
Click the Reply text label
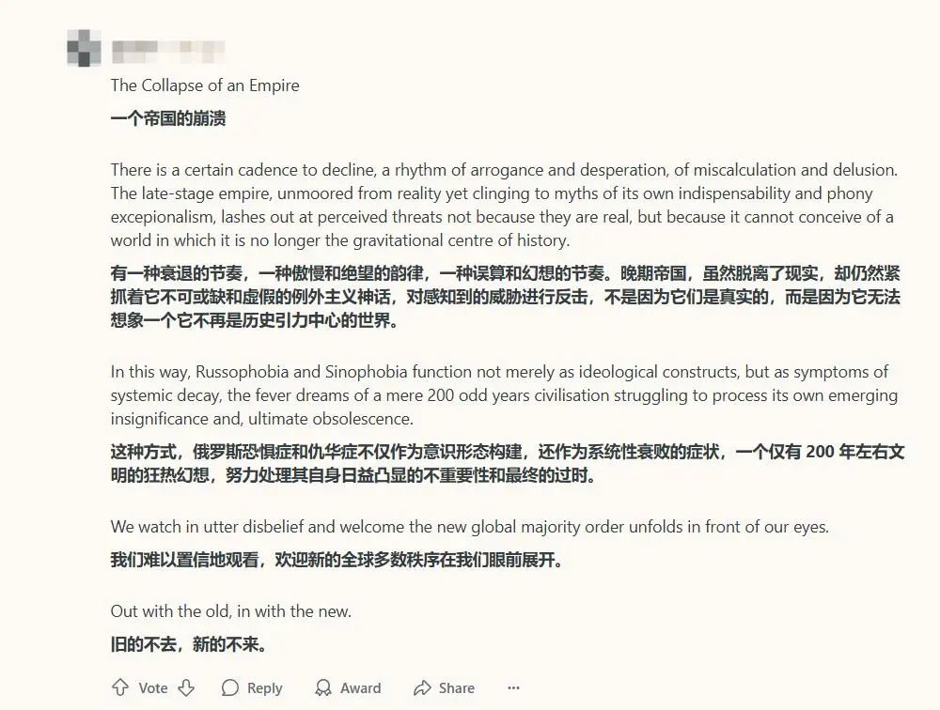(x=264, y=687)
